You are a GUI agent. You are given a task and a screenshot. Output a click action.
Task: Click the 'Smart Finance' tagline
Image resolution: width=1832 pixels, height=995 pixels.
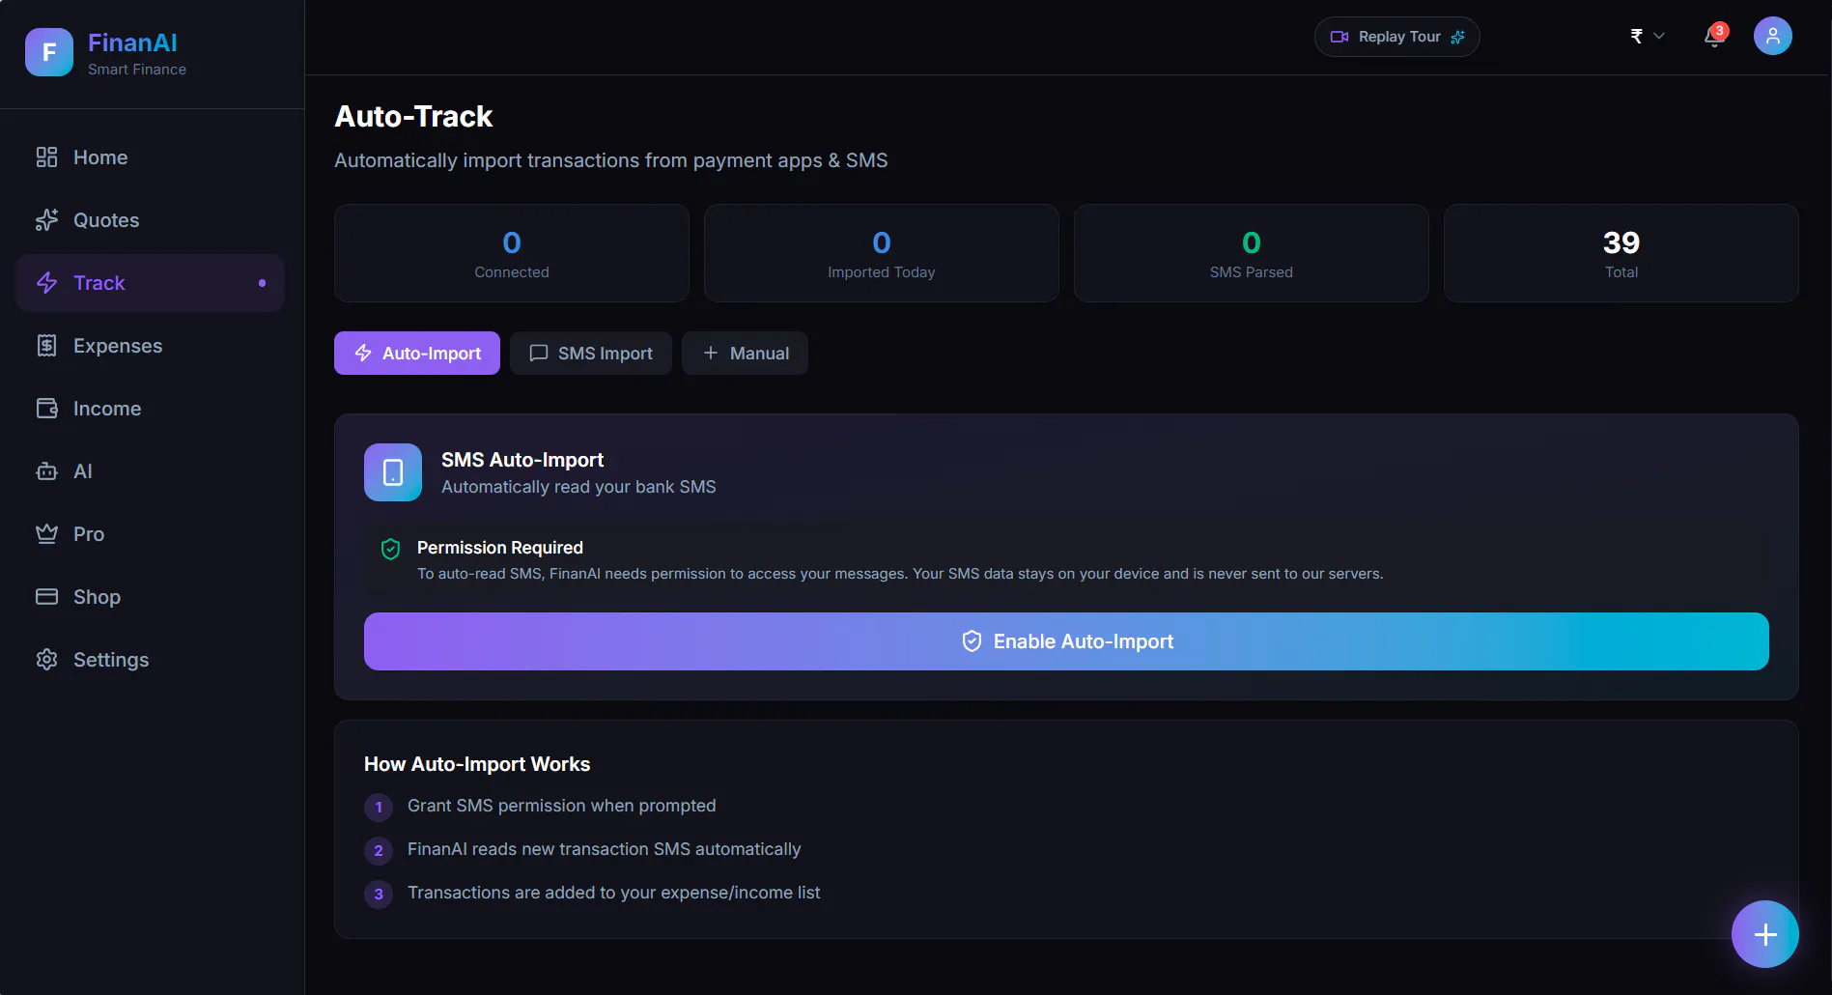[x=137, y=70]
